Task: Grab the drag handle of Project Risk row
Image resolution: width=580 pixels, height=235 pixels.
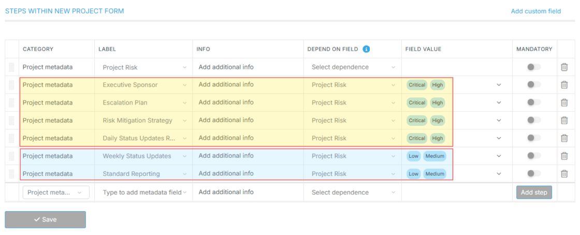Action: click(x=12, y=67)
